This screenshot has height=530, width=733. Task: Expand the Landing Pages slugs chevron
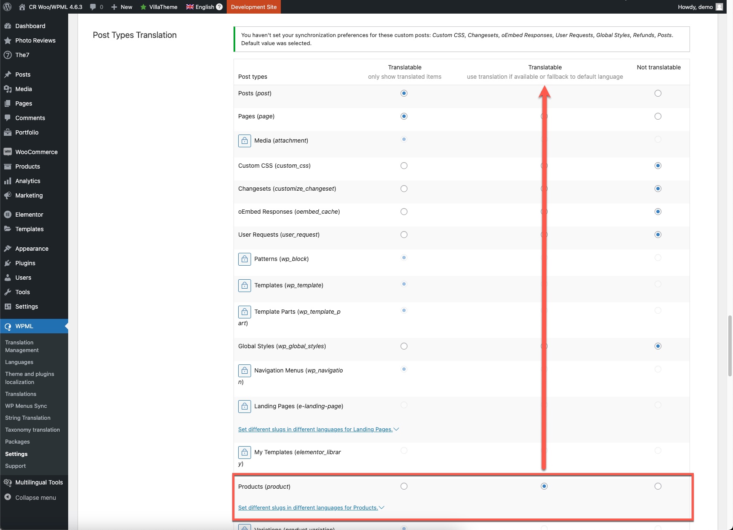pos(396,429)
